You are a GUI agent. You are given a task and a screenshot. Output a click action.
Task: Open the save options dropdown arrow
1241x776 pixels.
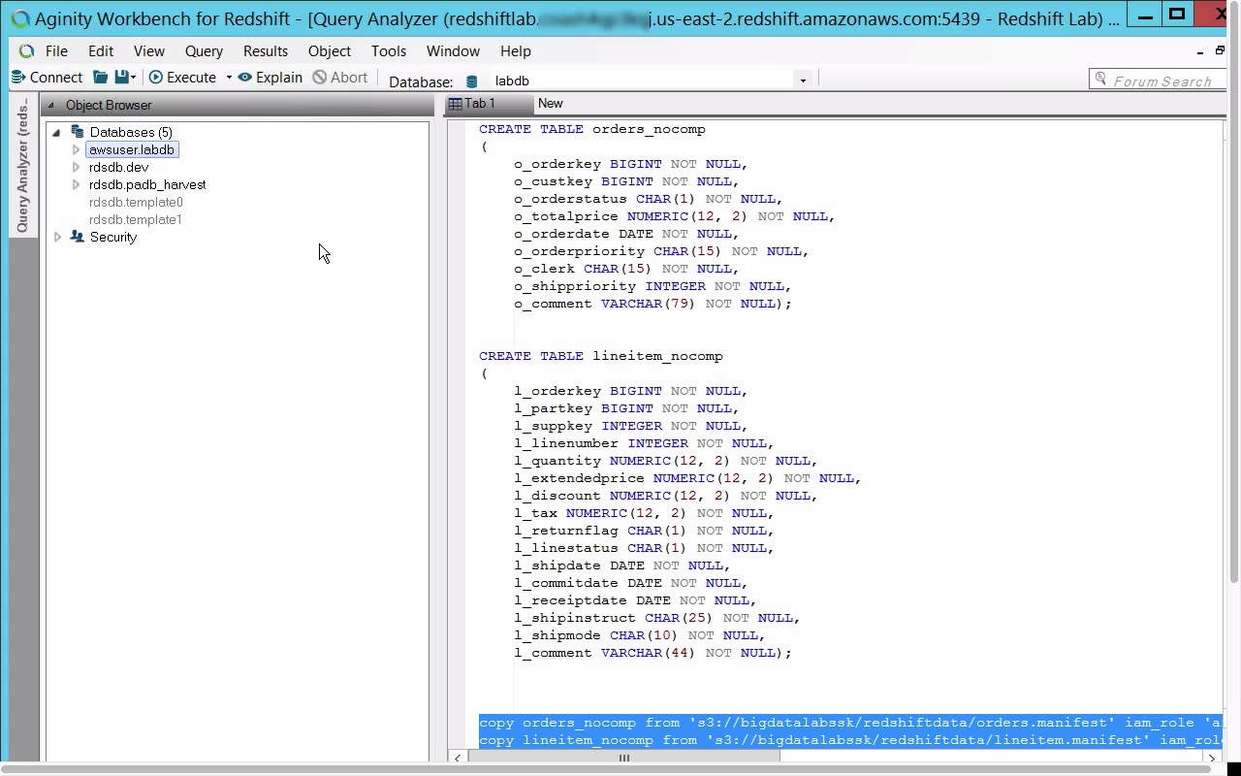(134, 78)
